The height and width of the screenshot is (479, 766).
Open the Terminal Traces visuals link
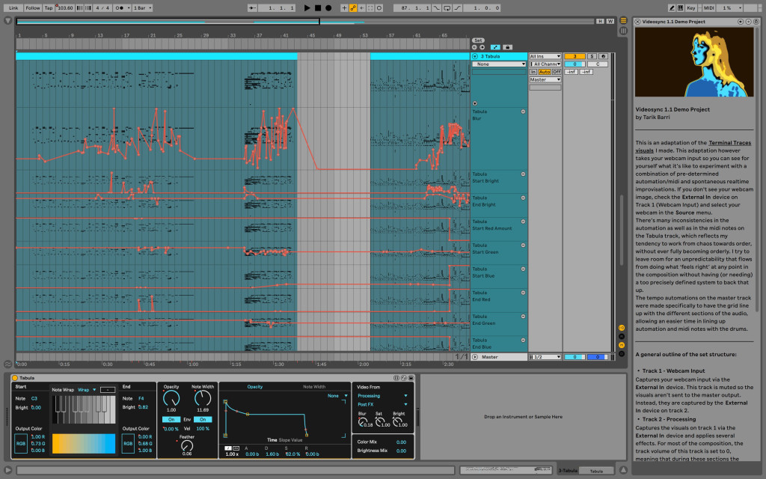(730, 142)
